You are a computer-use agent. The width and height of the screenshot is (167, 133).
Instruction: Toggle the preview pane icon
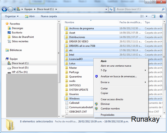[x=154, y=16]
